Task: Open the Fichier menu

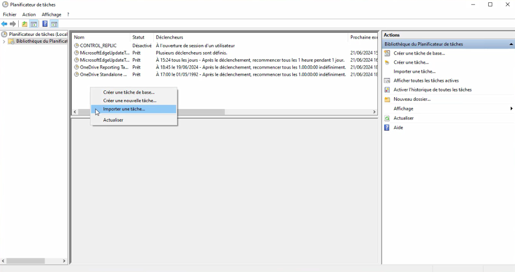Action: click(x=10, y=15)
